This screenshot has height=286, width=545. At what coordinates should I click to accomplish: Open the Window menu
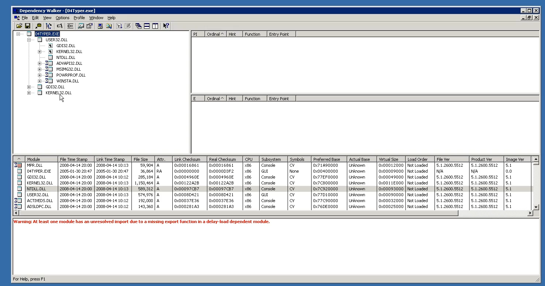tap(96, 18)
